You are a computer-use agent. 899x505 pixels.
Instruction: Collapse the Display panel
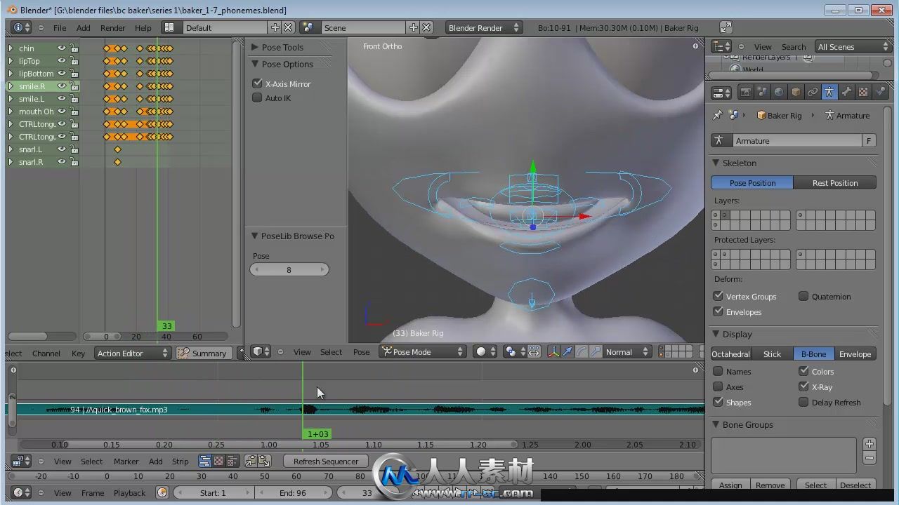(716, 335)
